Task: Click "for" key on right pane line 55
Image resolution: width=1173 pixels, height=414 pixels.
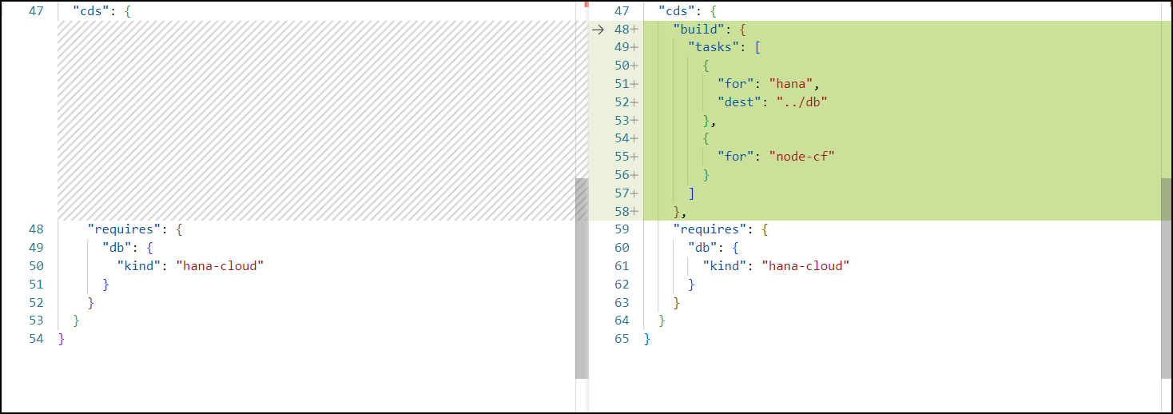Action: (736, 157)
